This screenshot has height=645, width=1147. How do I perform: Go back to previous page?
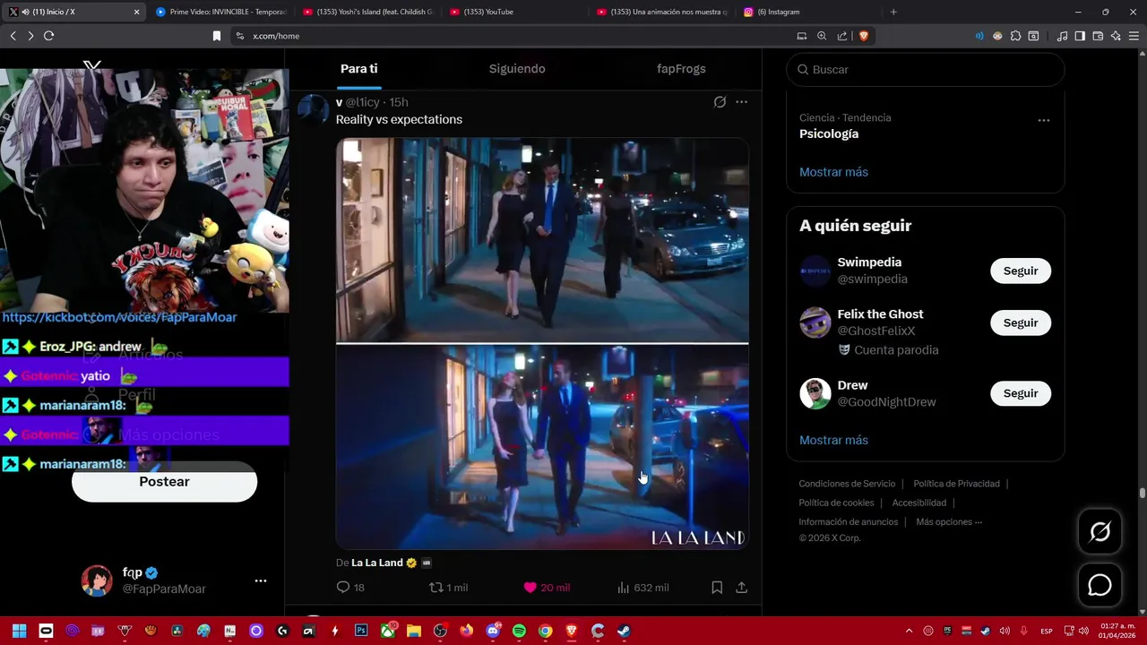(13, 36)
